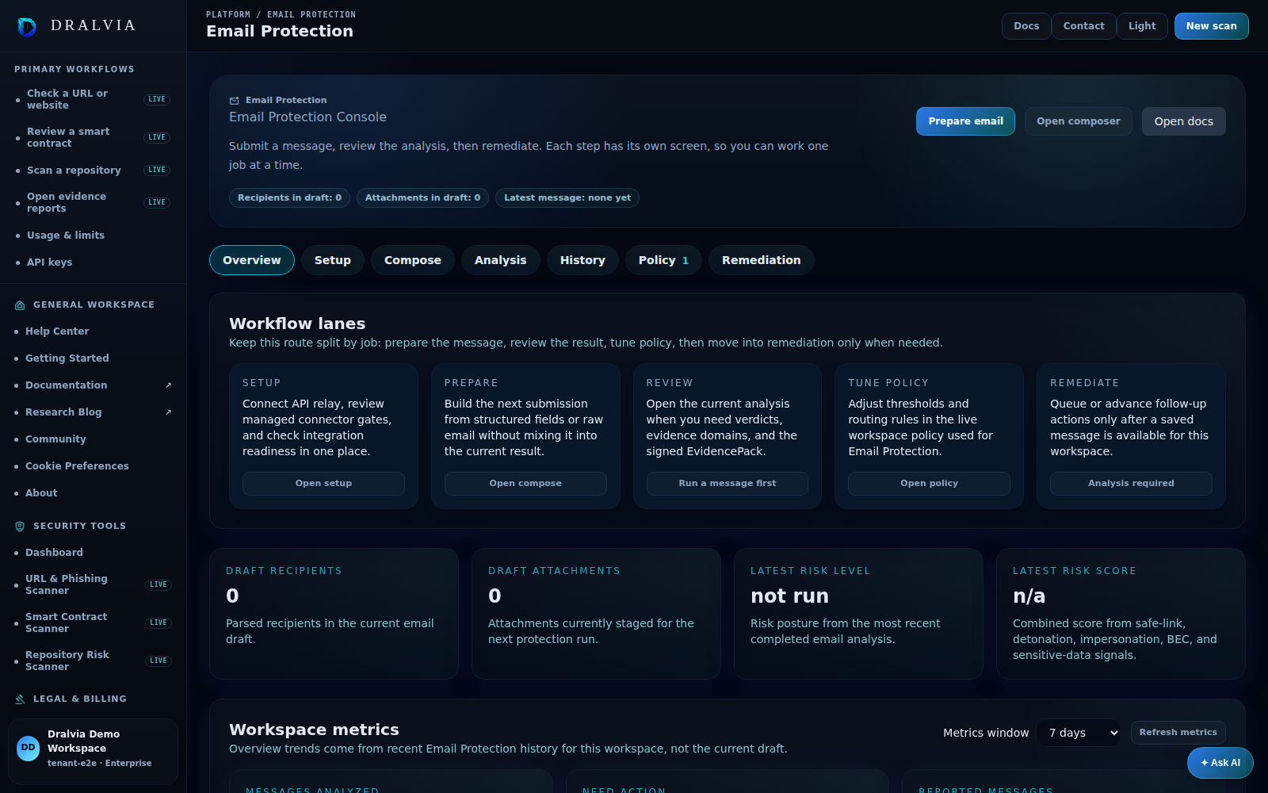This screenshot has height=793, width=1268.
Task: Click Open policy in Tune Policy lane
Action: (x=929, y=484)
